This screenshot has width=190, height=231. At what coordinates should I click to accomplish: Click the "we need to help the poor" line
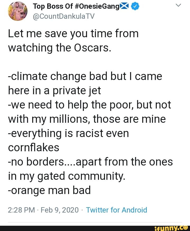click(x=89, y=105)
